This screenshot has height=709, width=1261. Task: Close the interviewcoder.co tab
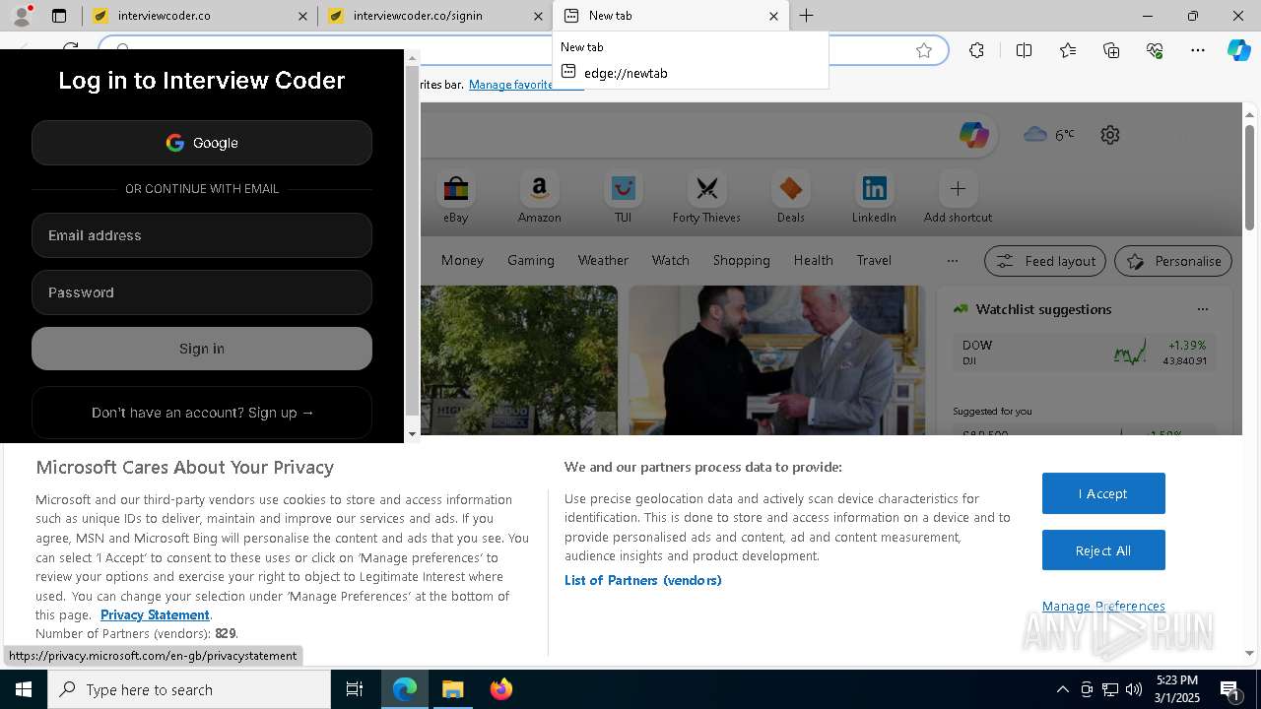[302, 16]
